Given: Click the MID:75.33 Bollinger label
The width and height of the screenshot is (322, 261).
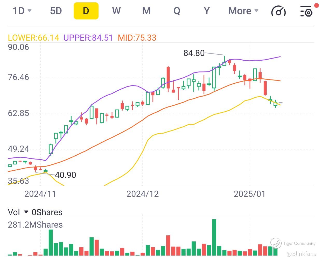Looking at the screenshot, I should (137, 38).
